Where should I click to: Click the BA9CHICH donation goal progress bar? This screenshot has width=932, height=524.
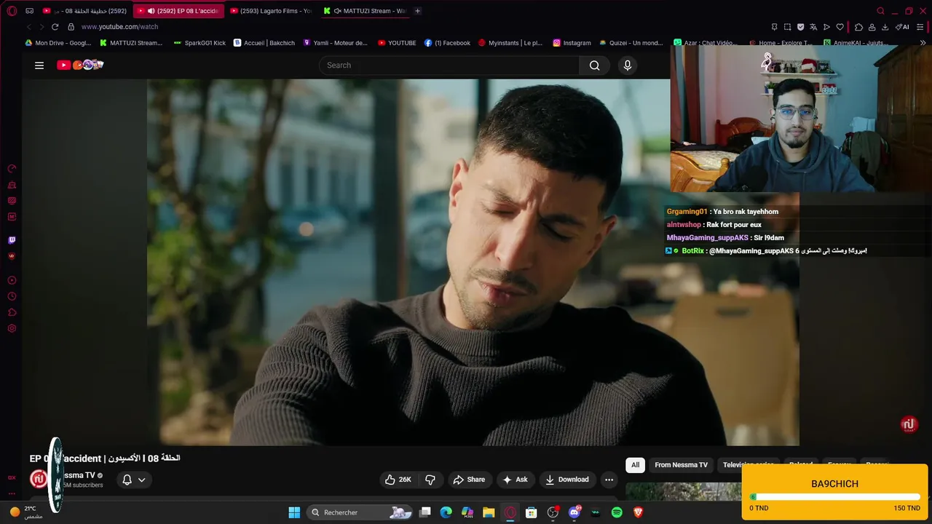(834, 498)
